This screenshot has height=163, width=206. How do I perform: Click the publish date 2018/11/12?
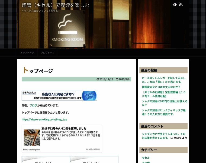pos(105,79)
